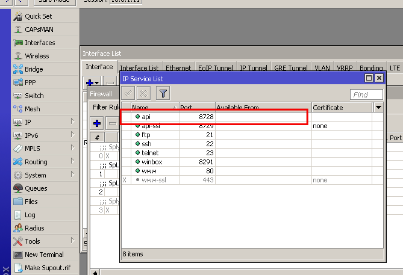The image size is (403, 275).
Task: Open the Wireless menu entry
Action: click(x=45, y=56)
